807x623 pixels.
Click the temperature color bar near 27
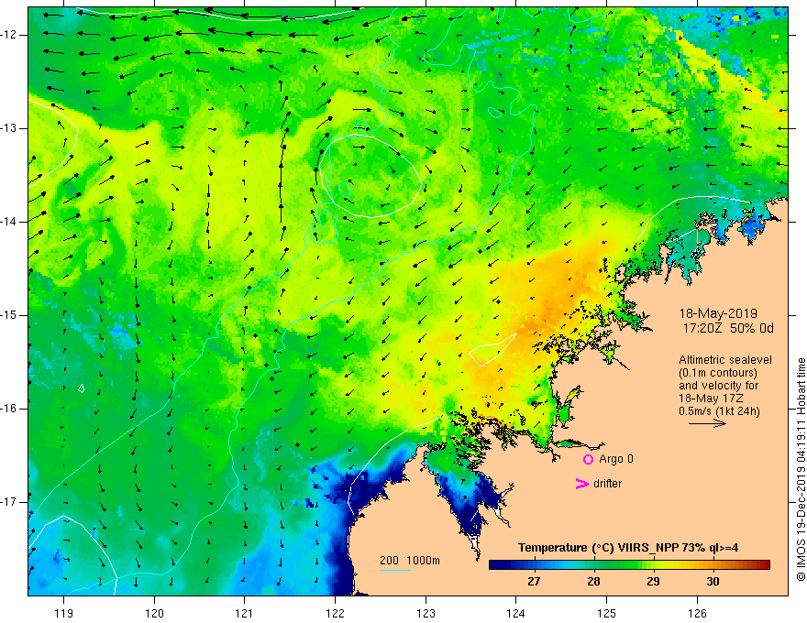coord(534,565)
